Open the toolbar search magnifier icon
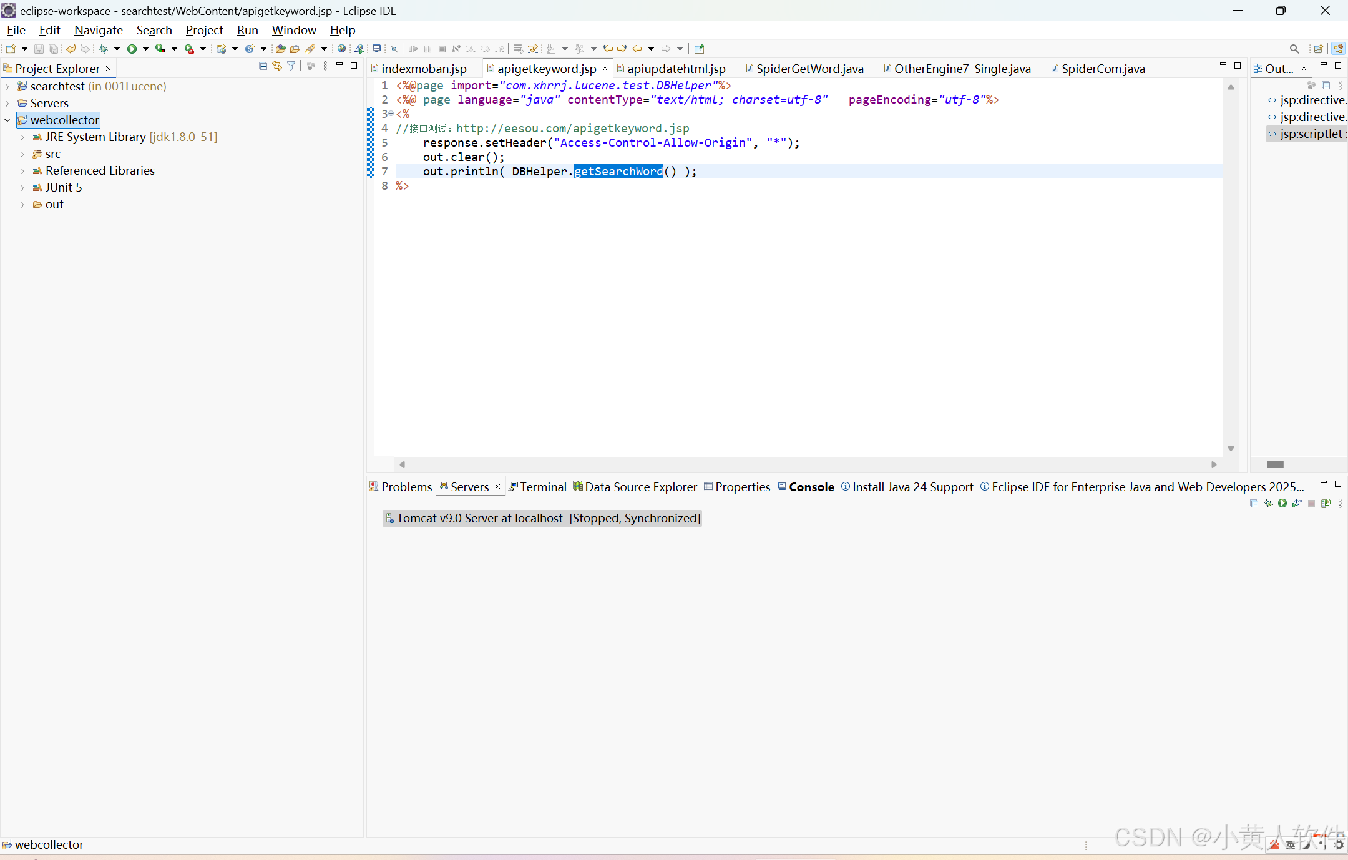1348x860 pixels. [x=1294, y=49]
